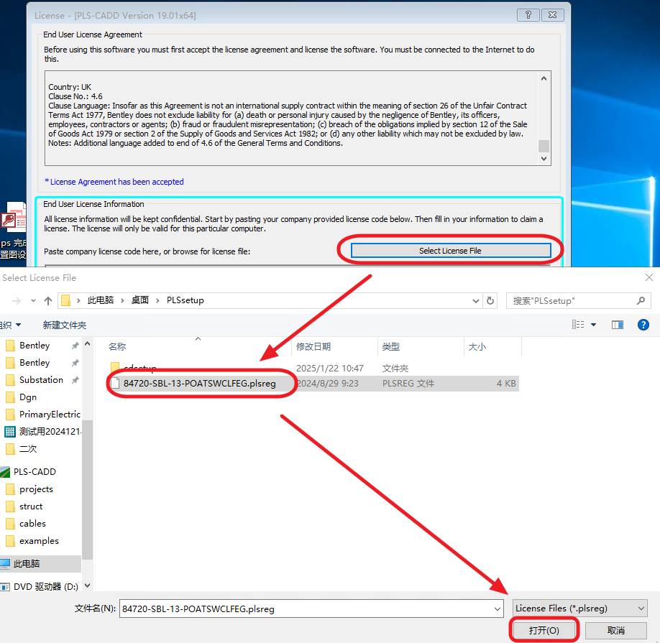Screen dimensions: 660x643
Task: Open projects folder in sidebar
Action: click(x=36, y=489)
